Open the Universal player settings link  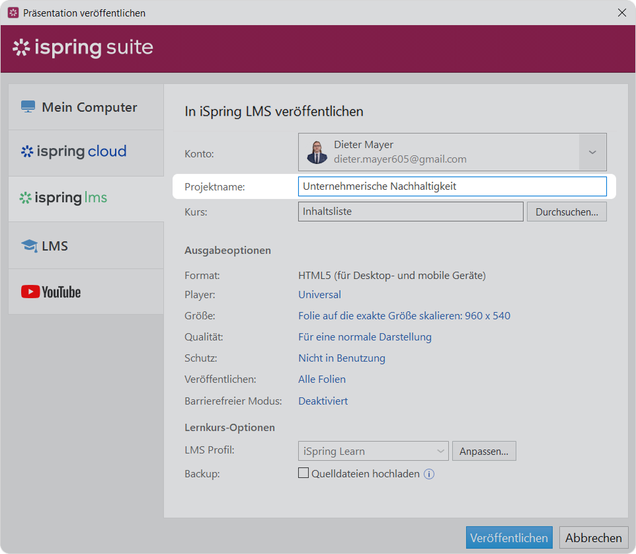[319, 295]
